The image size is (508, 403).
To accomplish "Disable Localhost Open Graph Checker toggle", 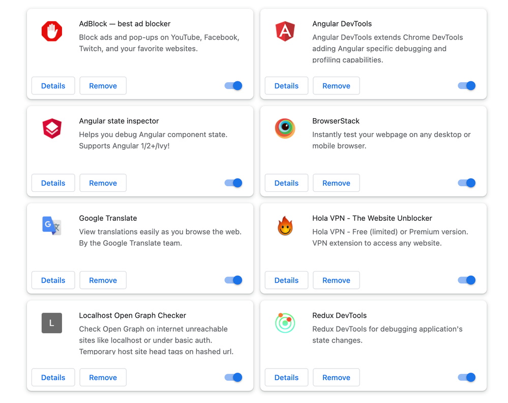I will (233, 378).
